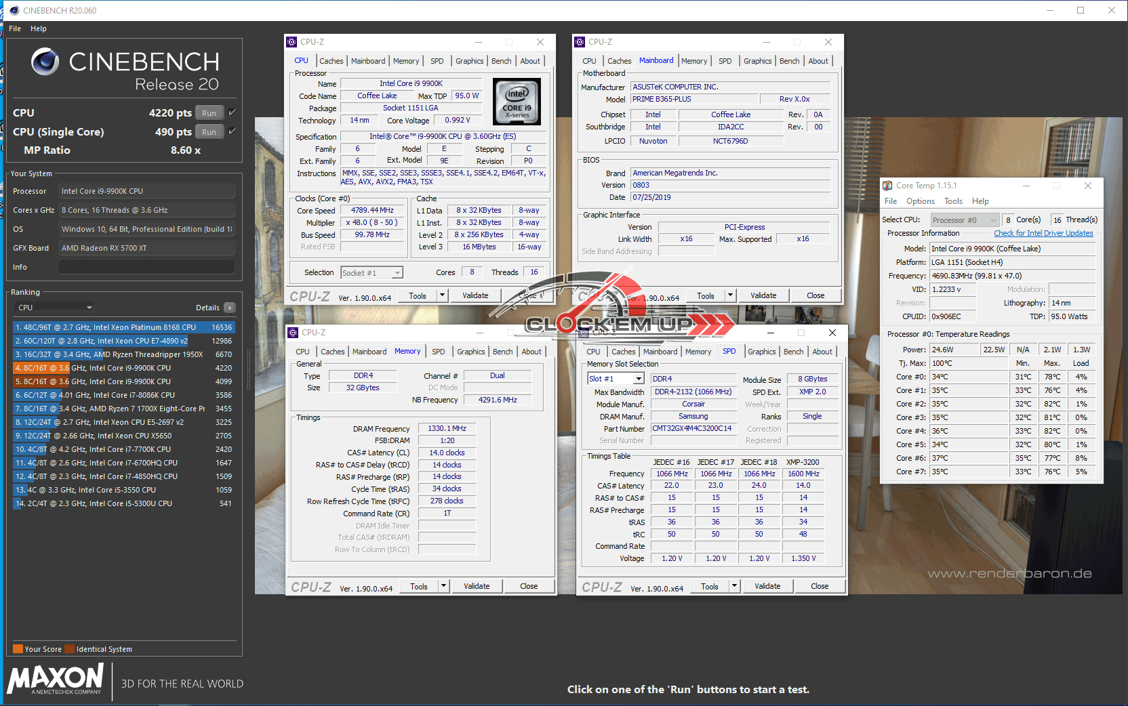
Task: Expand the Socket #1 selection dropdown
Action: point(397,273)
